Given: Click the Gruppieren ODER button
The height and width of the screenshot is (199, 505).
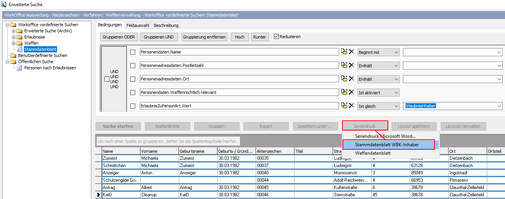Looking at the screenshot, I should coord(119,37).
